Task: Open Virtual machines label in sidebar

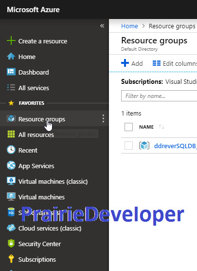Action: tap(41, 197)
